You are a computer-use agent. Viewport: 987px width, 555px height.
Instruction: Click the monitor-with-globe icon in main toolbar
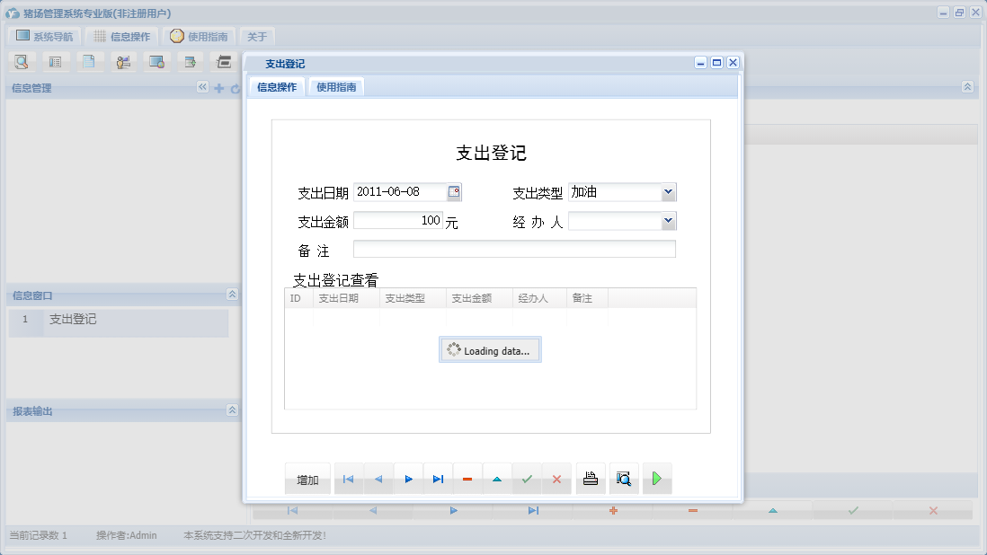point(156,61)
